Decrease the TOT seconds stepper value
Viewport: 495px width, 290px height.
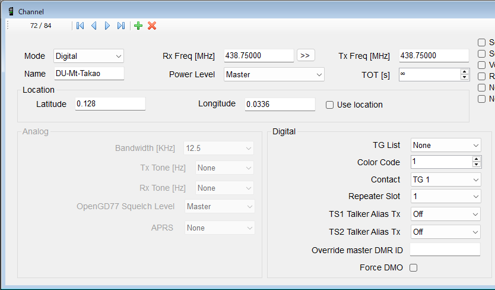coord(464,77)
